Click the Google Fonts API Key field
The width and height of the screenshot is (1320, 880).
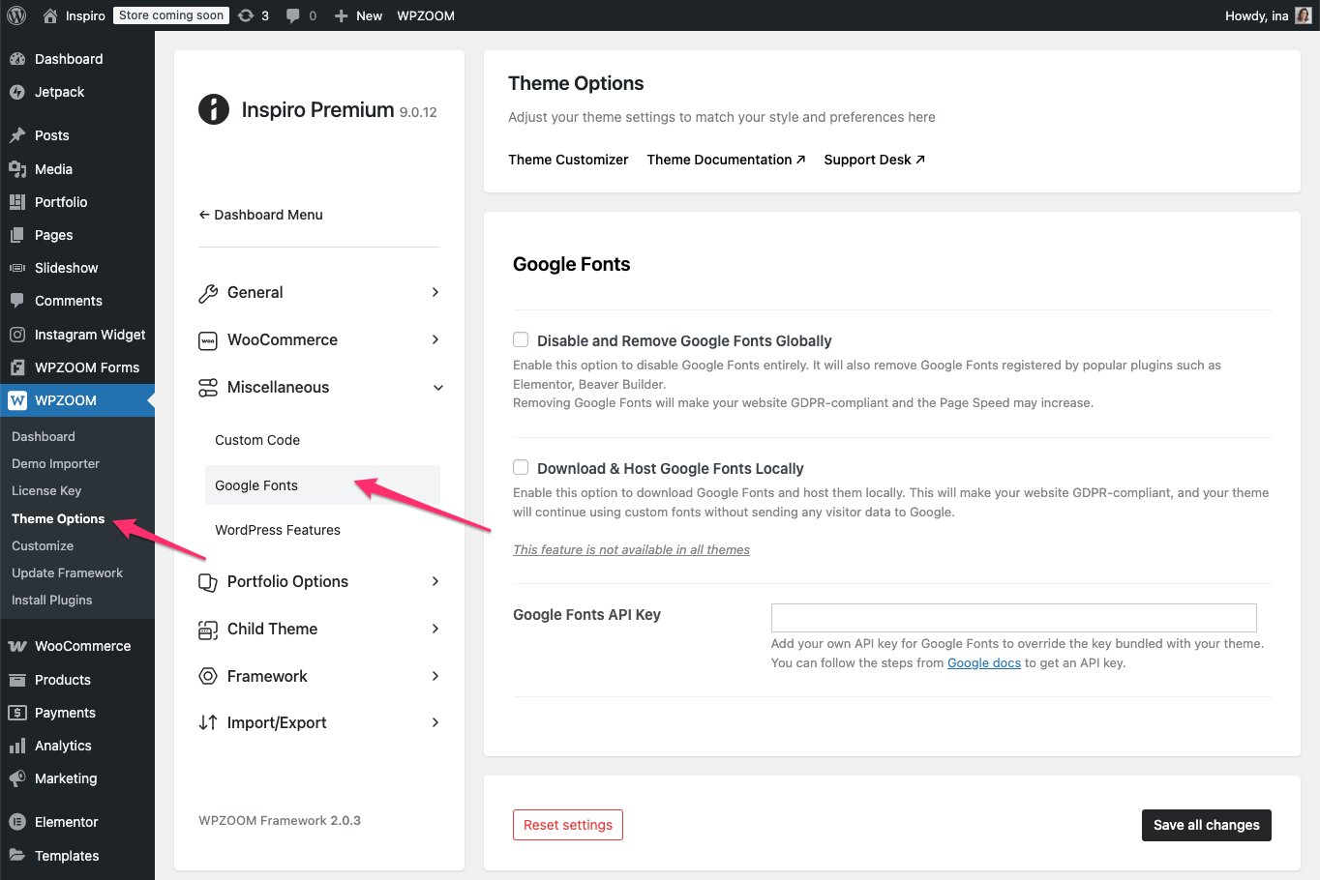1013,618
